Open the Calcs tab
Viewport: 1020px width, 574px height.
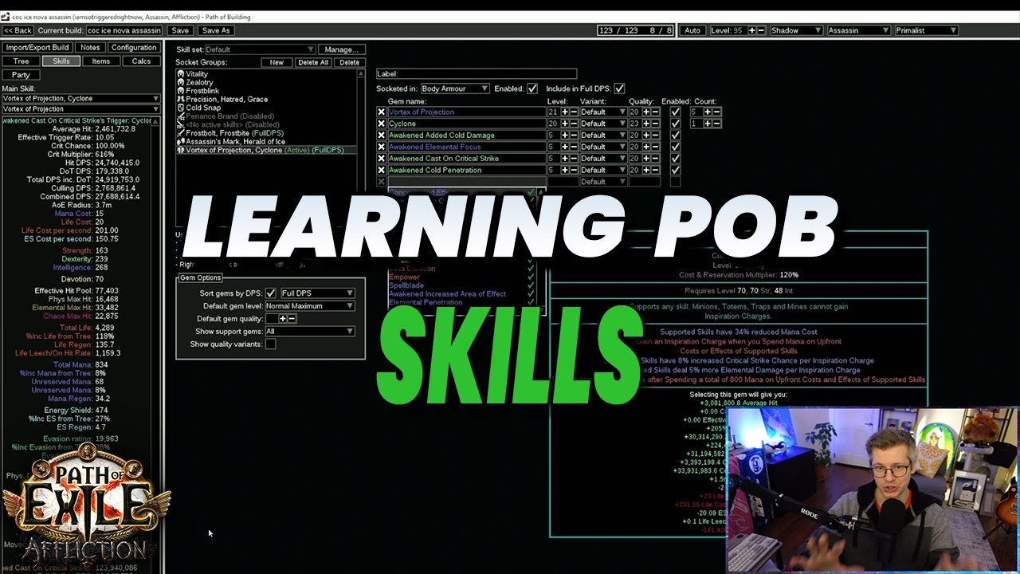[x=141, y=61]
